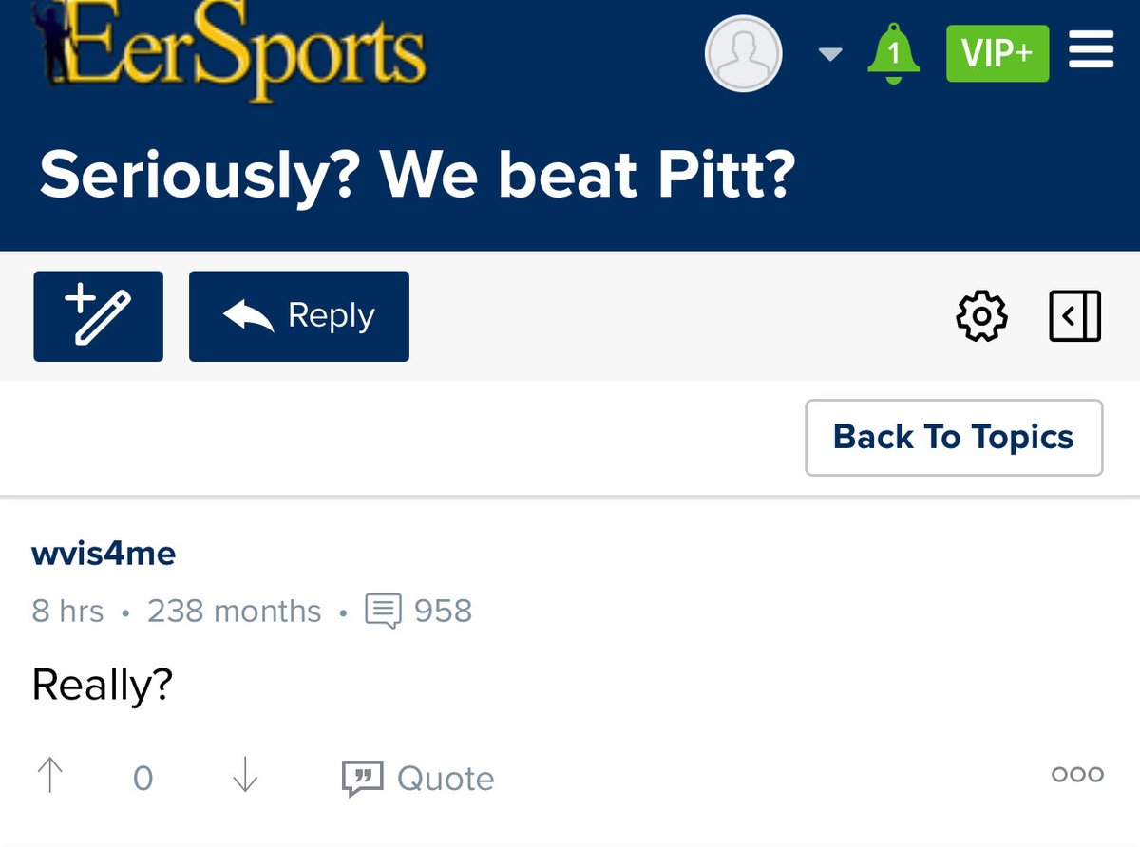This screenshot has height=847, width=1140.
Task: Create a new post with pencil icon
Action: click(x=98, y=316)
